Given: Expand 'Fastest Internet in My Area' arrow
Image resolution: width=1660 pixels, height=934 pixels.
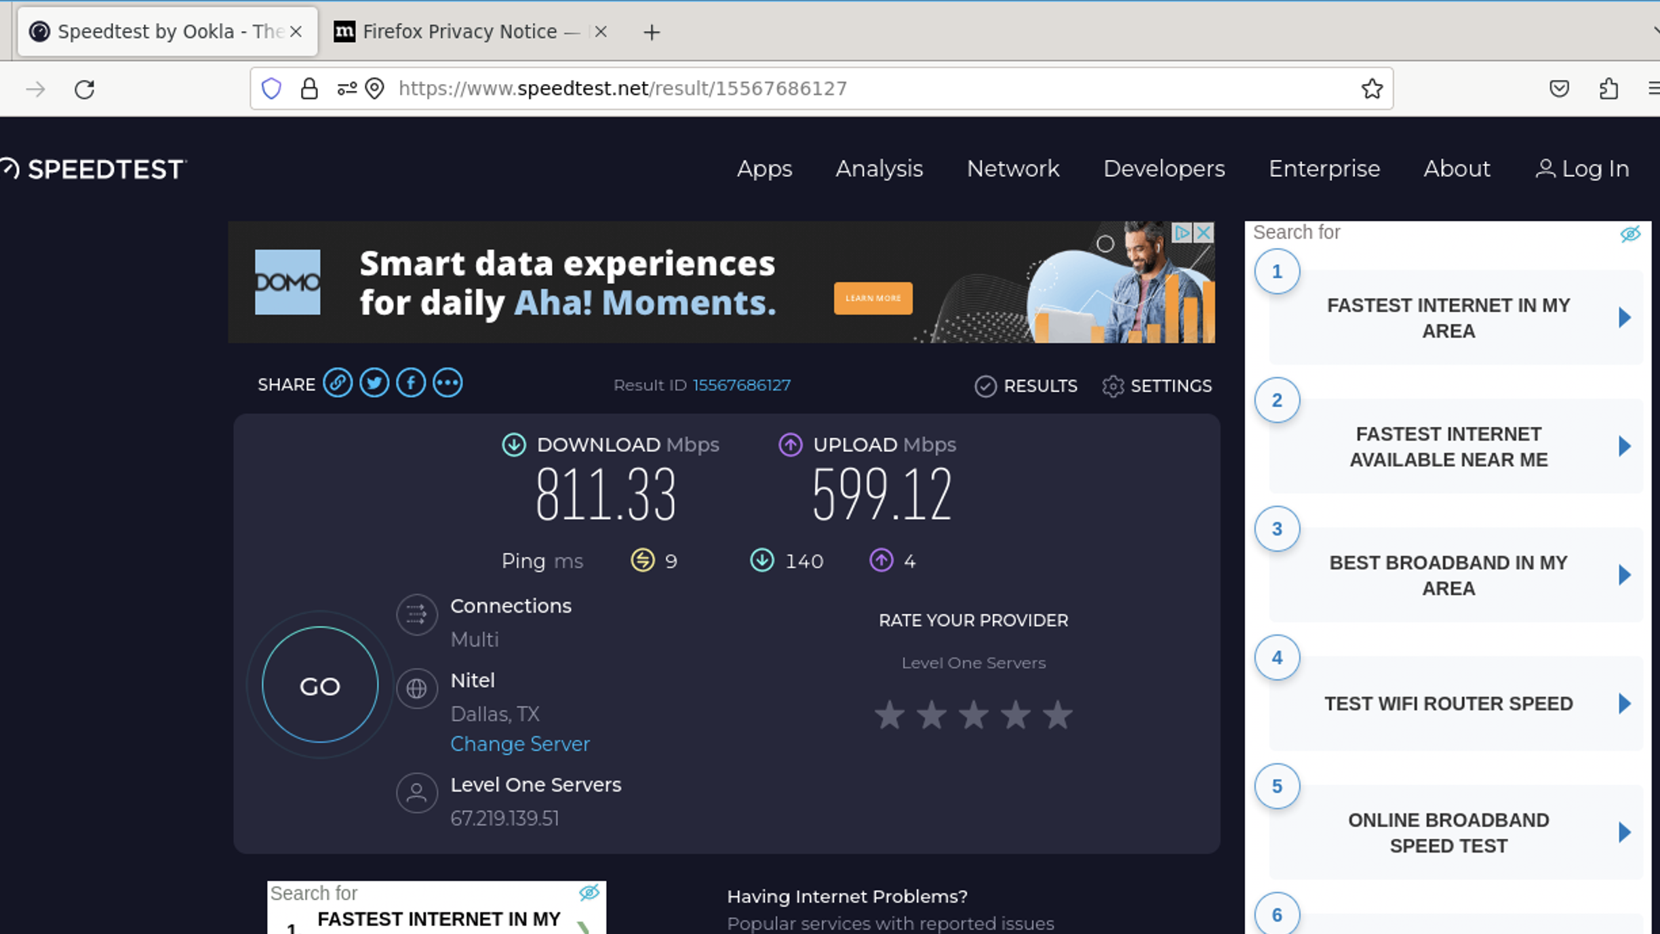Looking at the screenshot, I should point(1624,318).
